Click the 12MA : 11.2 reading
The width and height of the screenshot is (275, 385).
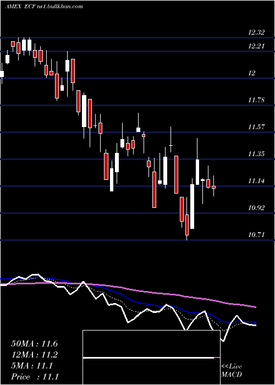point(34,355)
